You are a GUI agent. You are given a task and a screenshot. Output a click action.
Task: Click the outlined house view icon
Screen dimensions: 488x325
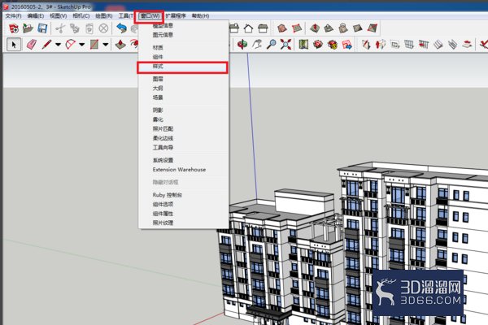(x=248, y=28)
